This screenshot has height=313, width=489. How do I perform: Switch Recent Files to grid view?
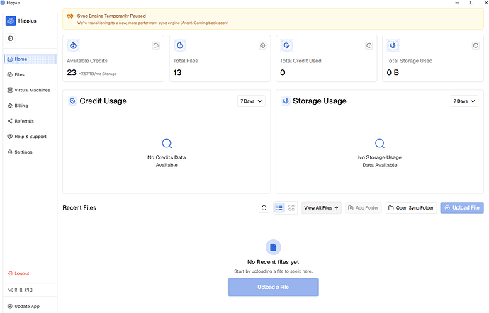pos(291,208)
